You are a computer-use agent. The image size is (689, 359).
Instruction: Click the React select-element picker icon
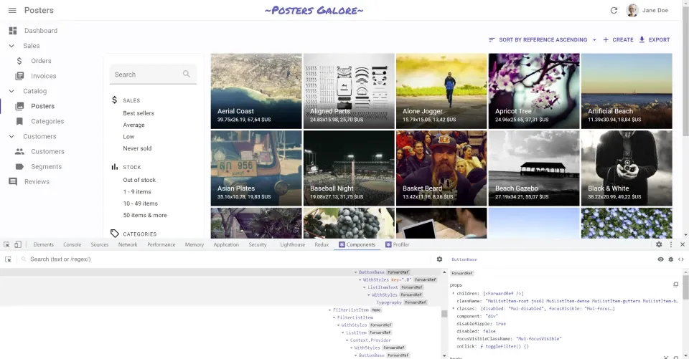8,259
